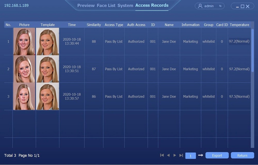Screen dimensions: 258x165
Task: Click the records table vertical scrollbar
Action: (253, 50)
